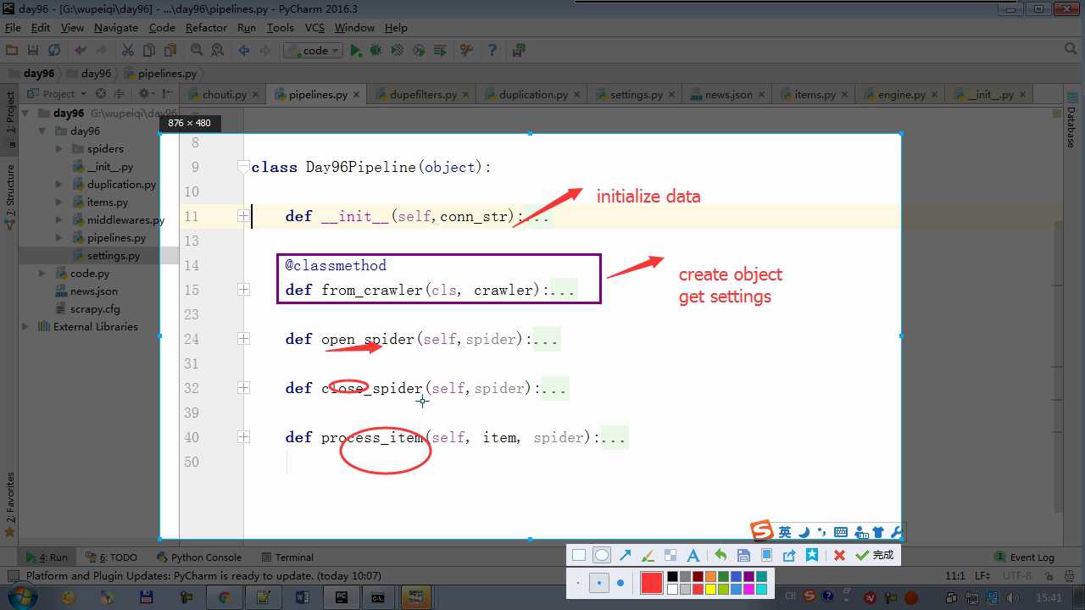Choose the smallest stroke size dot

(578, 583)
